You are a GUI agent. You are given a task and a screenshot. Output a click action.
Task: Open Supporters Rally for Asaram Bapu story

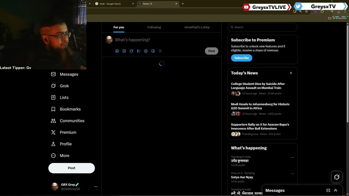click(262, 129)
